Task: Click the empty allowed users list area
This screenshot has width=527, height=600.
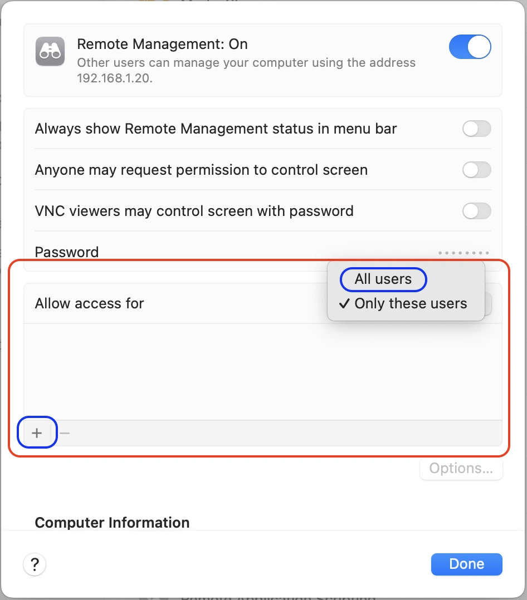Action: click(263, 372)
